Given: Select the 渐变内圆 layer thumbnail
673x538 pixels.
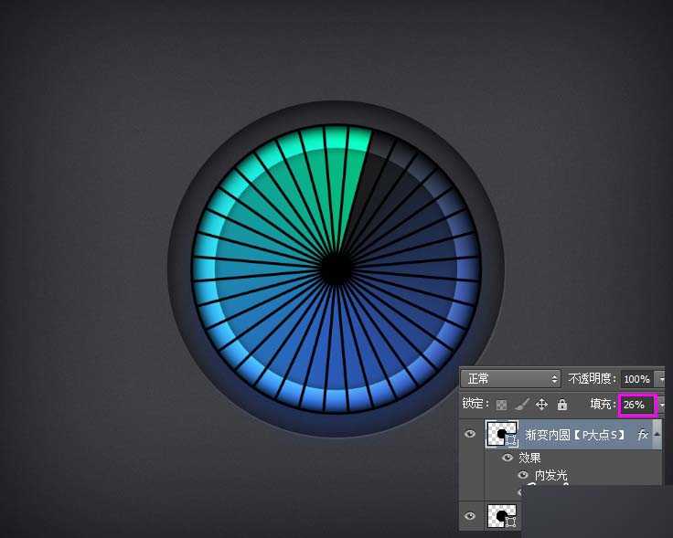Looking at the screenshot, I should [501, 435].
